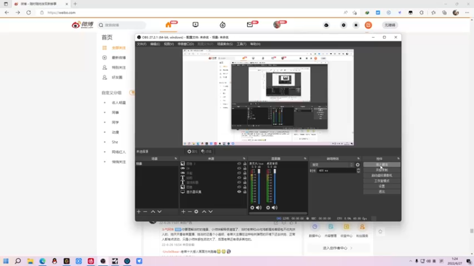Open 麦克风/Aux audio settings gear
Screen dimensions: 474x266
(252, 207)
